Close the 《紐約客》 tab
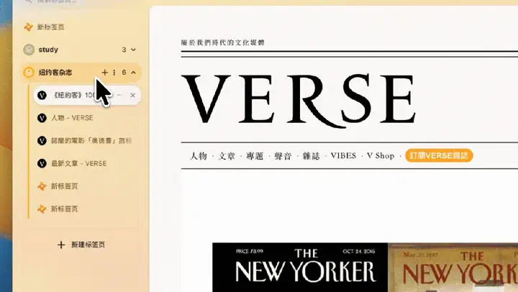 point(132,95)
